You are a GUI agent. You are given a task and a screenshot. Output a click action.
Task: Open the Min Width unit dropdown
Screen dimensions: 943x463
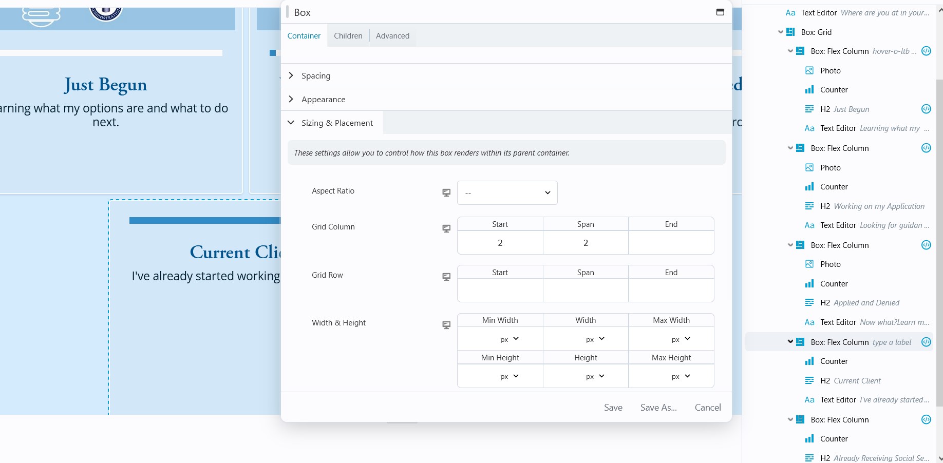click(x=510, y=339)
